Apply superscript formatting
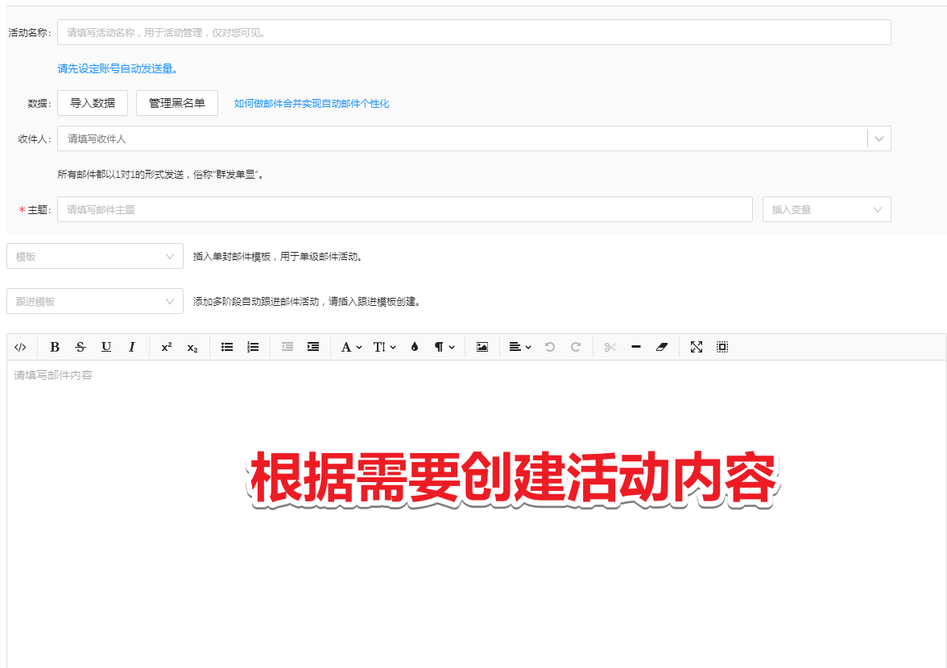947x668 pixels. 167,347
